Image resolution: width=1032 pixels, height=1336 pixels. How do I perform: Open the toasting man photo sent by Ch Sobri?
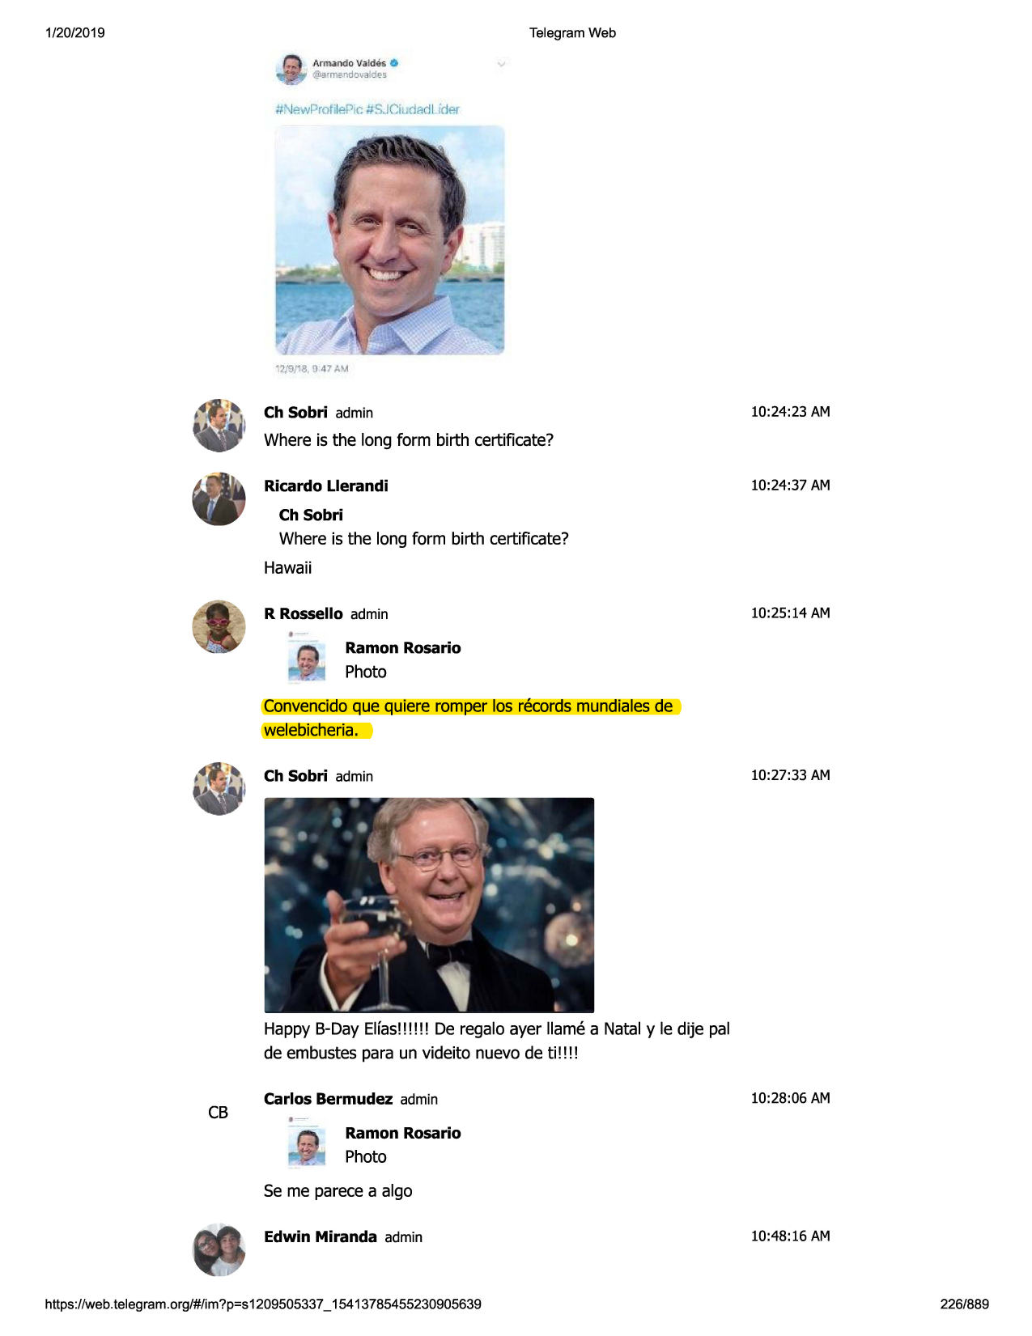[429, 905]
